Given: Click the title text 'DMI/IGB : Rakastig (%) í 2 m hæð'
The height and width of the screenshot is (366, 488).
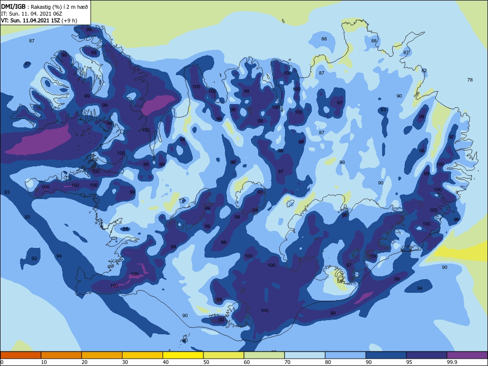Looking at the screenshot, I should [x=44, y=6].
